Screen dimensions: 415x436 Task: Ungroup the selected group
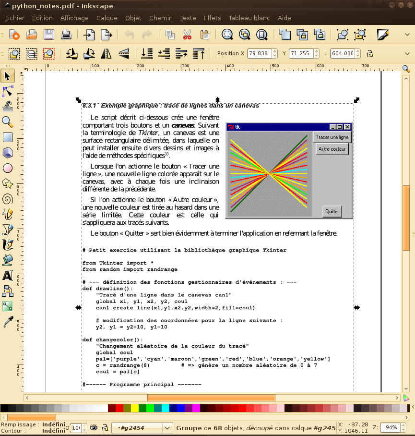[x=360, y=35]
